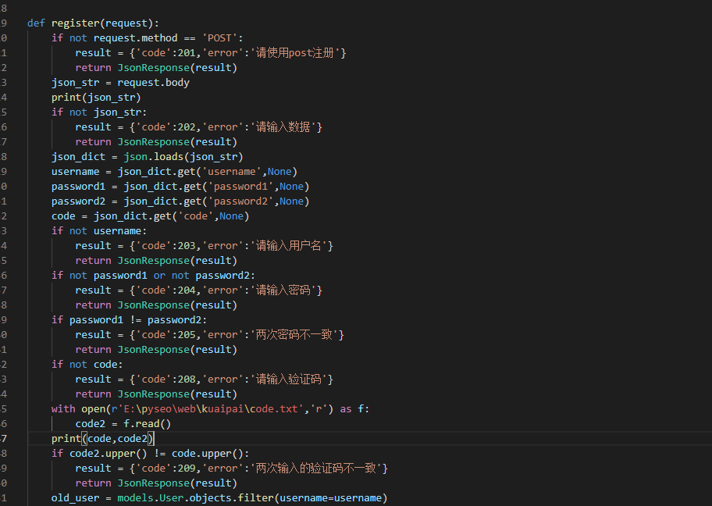Click 'username=username' filter argument

[330, 498]
